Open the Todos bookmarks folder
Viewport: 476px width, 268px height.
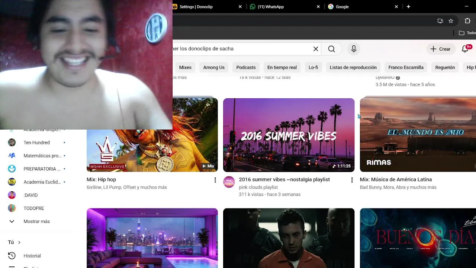467,33
